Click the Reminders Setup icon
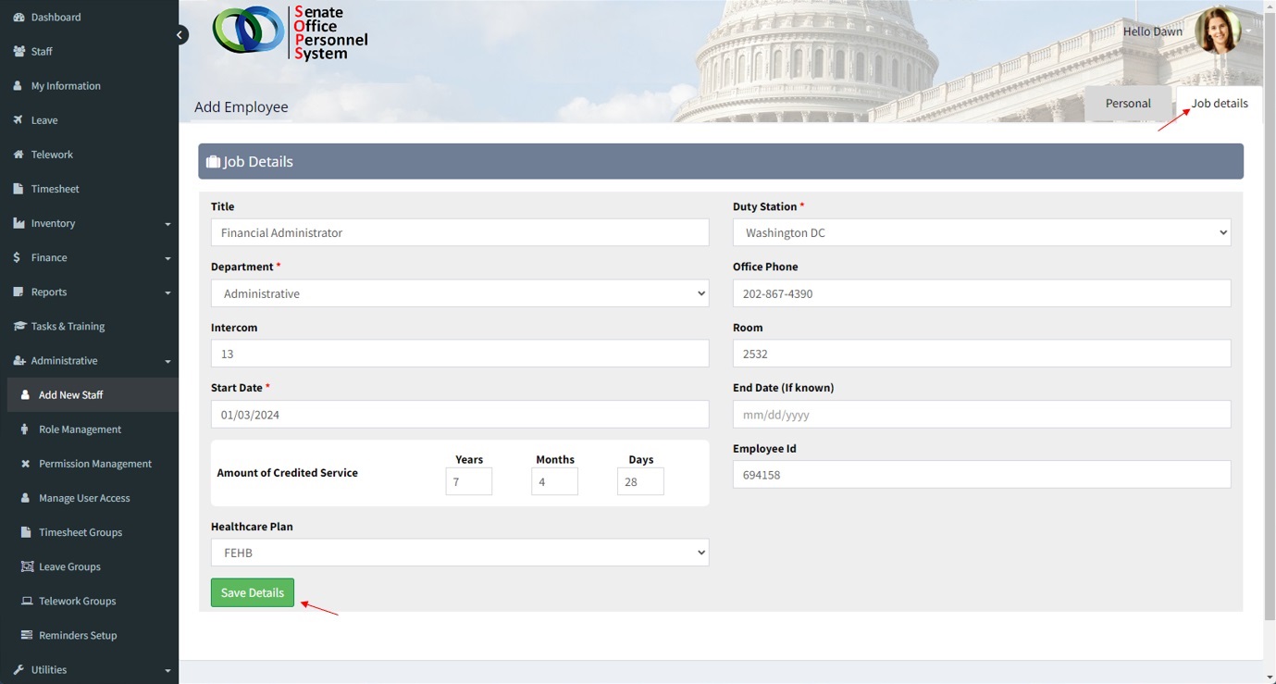 (x=27, y=636)
